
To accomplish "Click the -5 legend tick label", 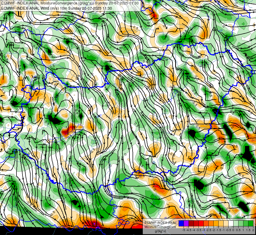I will coord(184,230).
